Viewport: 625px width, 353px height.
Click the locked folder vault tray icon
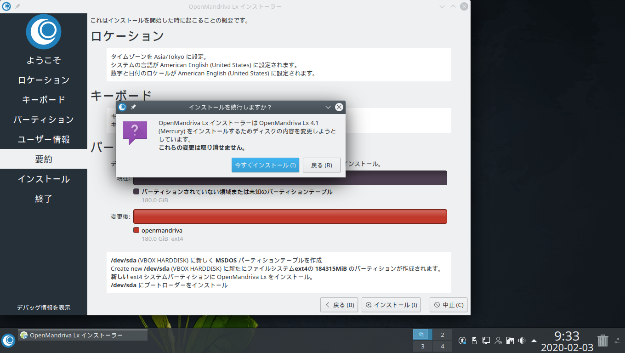click(x=510, y=341)
